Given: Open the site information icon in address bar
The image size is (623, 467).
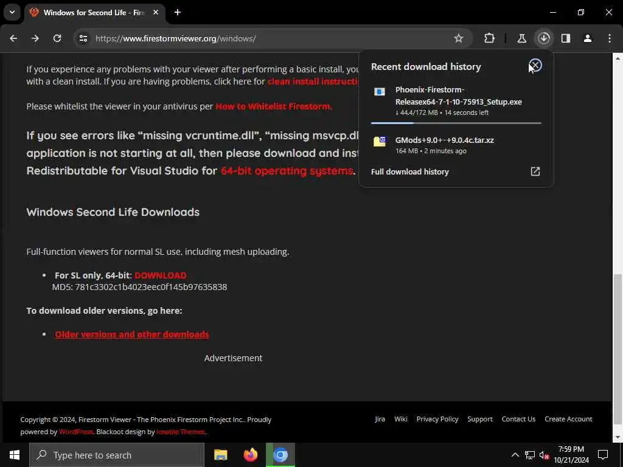Looking at the screenshot, I should pos(83,38).
